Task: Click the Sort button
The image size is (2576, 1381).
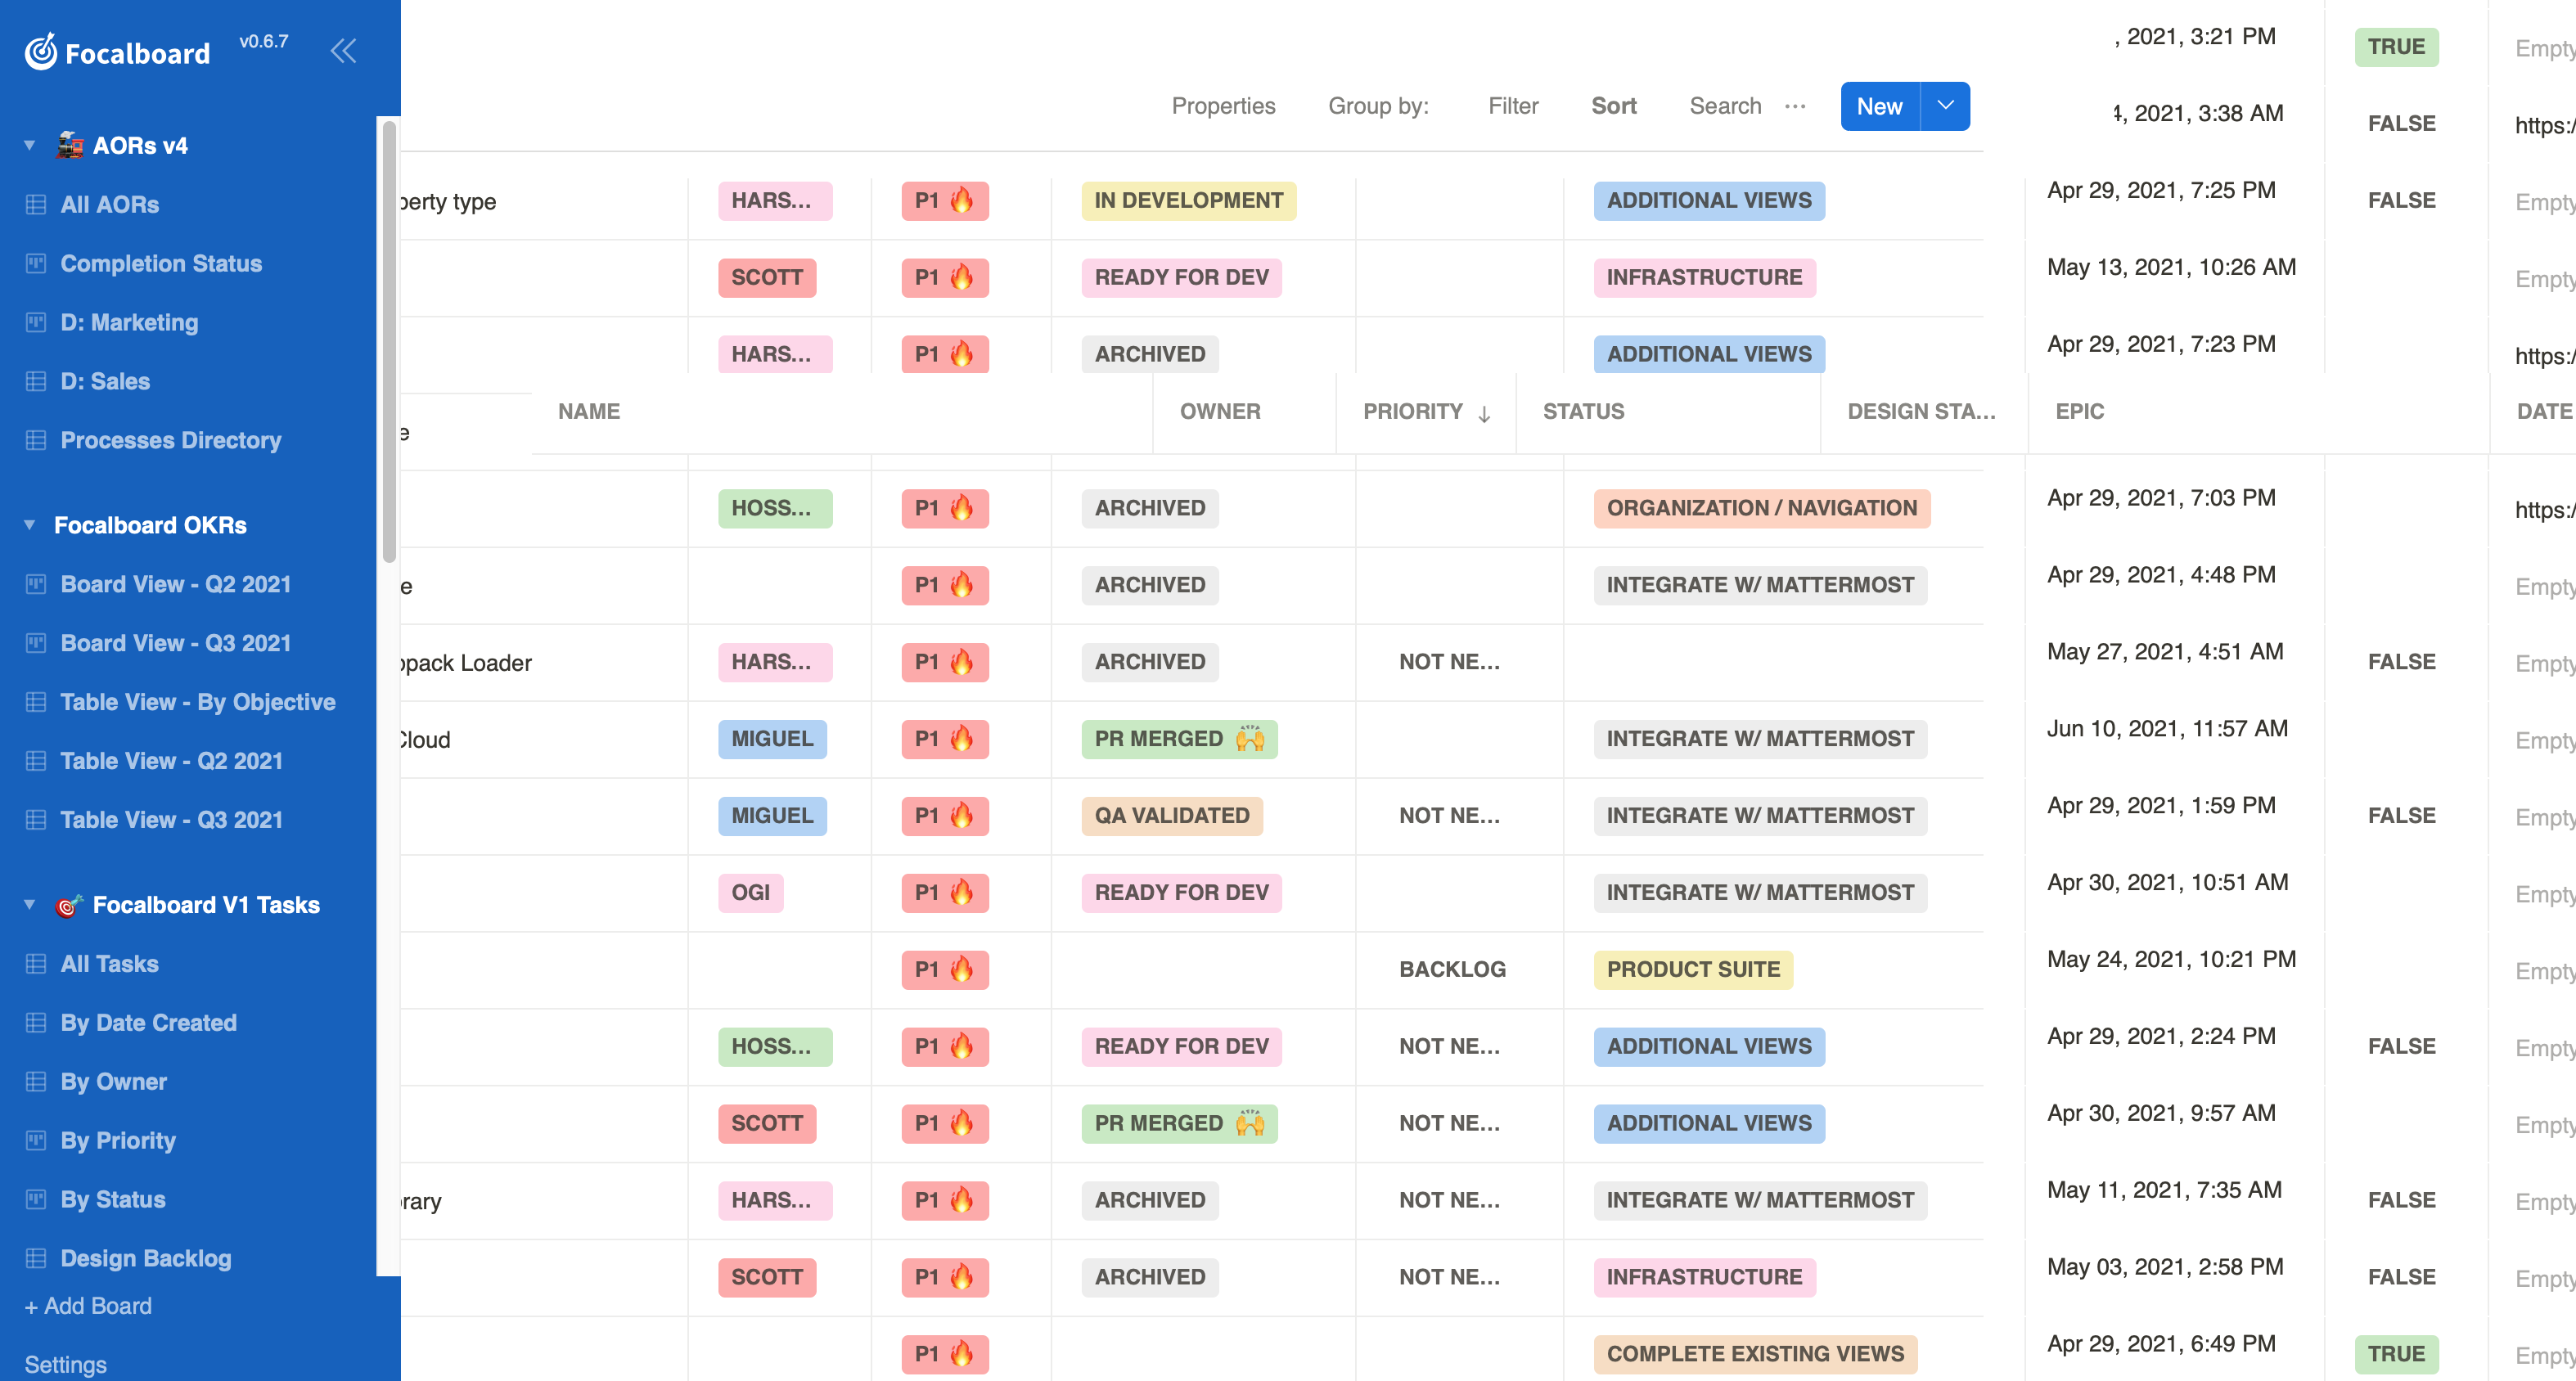Action: click(1613, 106)
